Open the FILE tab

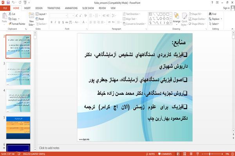click(5, 8)
